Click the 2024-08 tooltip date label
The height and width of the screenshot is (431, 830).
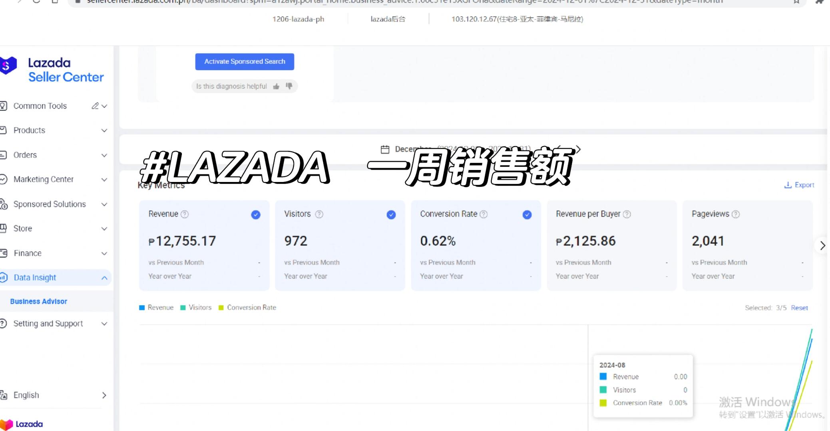click(612, 365)
